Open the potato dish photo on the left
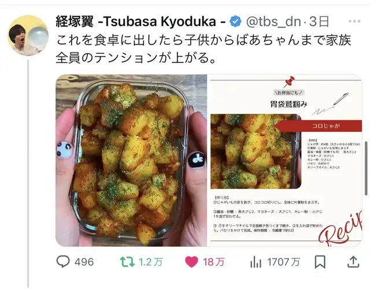Image resolution: width=370 pixels, height=289 pixels. [x=131, y=161]
